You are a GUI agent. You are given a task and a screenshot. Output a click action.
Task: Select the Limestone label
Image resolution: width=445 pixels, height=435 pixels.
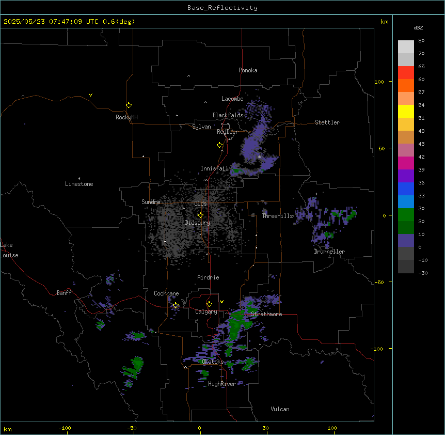coord(79,184)
